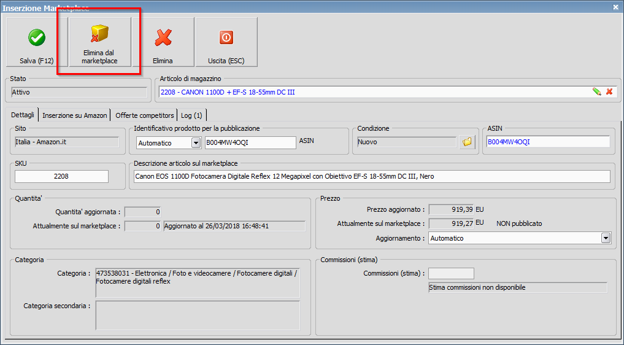Click the Categoria secondaria label
This screenshot has width=624, height=345.
click(57, 306)
